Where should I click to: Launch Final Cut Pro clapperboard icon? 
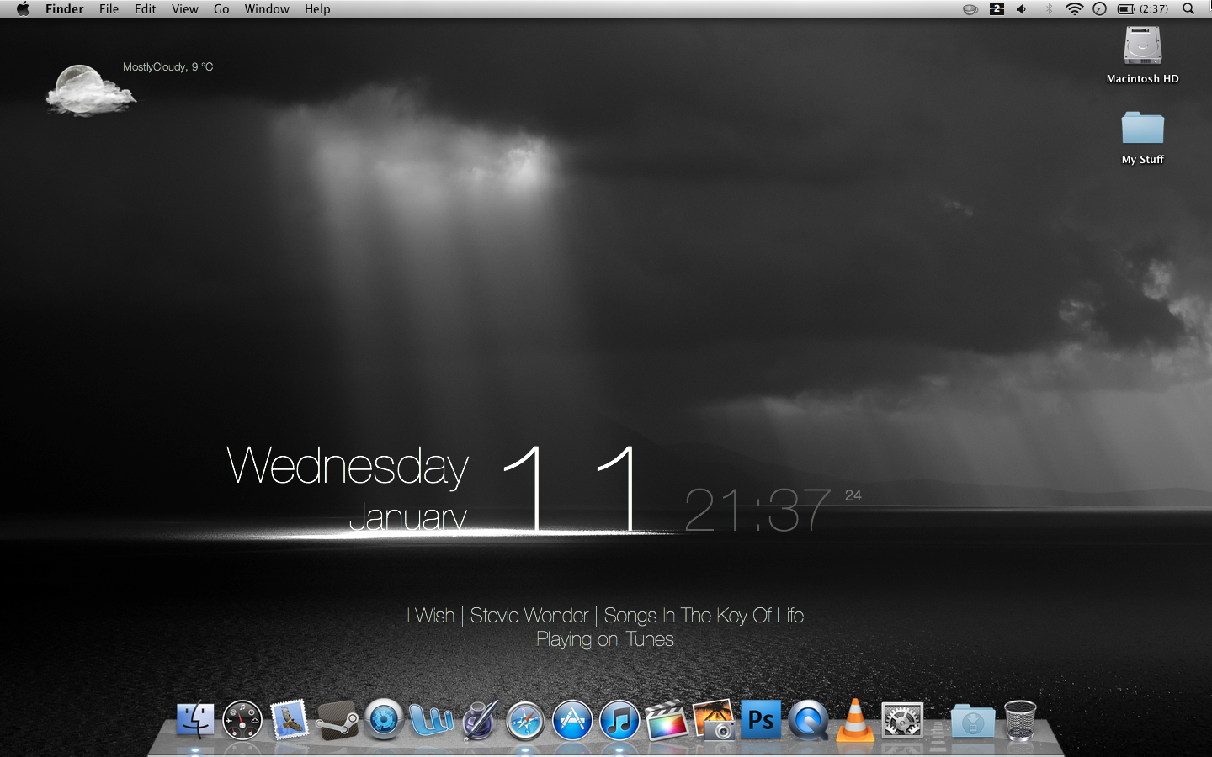667,721
